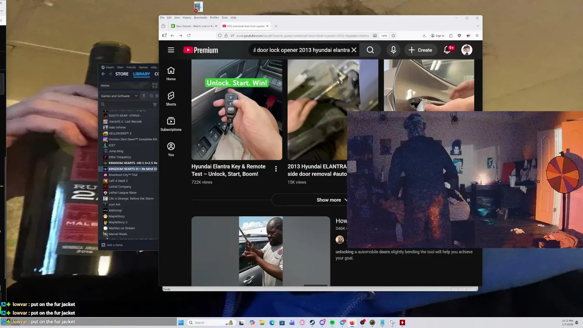Switch Steam library to grid view
Screen dimensions: 583x328
pos(154,86)
